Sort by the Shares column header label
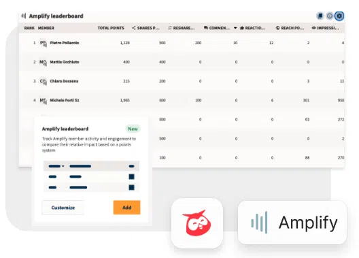This screenshot has height=258, width=359. (x=148, y=28)
